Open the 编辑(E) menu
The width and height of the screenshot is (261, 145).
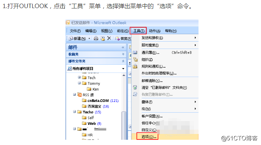point(91,31)
